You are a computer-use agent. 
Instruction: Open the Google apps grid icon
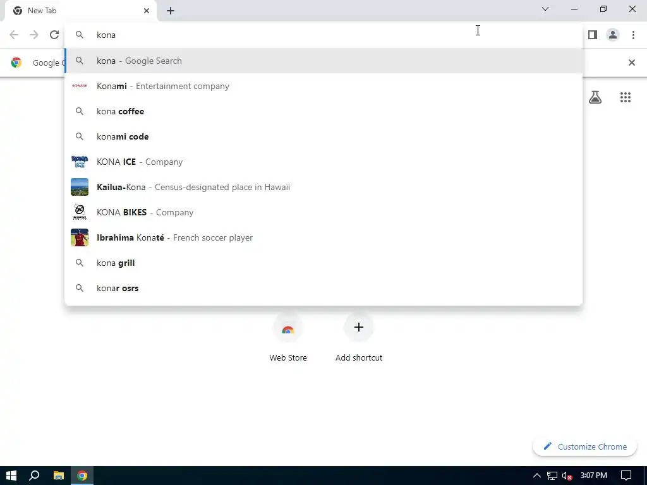coord(626,97)
